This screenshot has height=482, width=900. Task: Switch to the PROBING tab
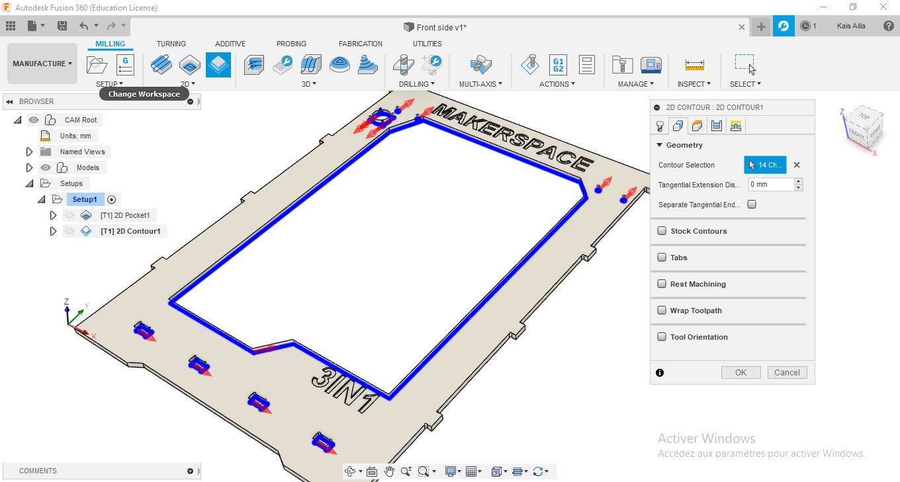[x=291, y=44]
